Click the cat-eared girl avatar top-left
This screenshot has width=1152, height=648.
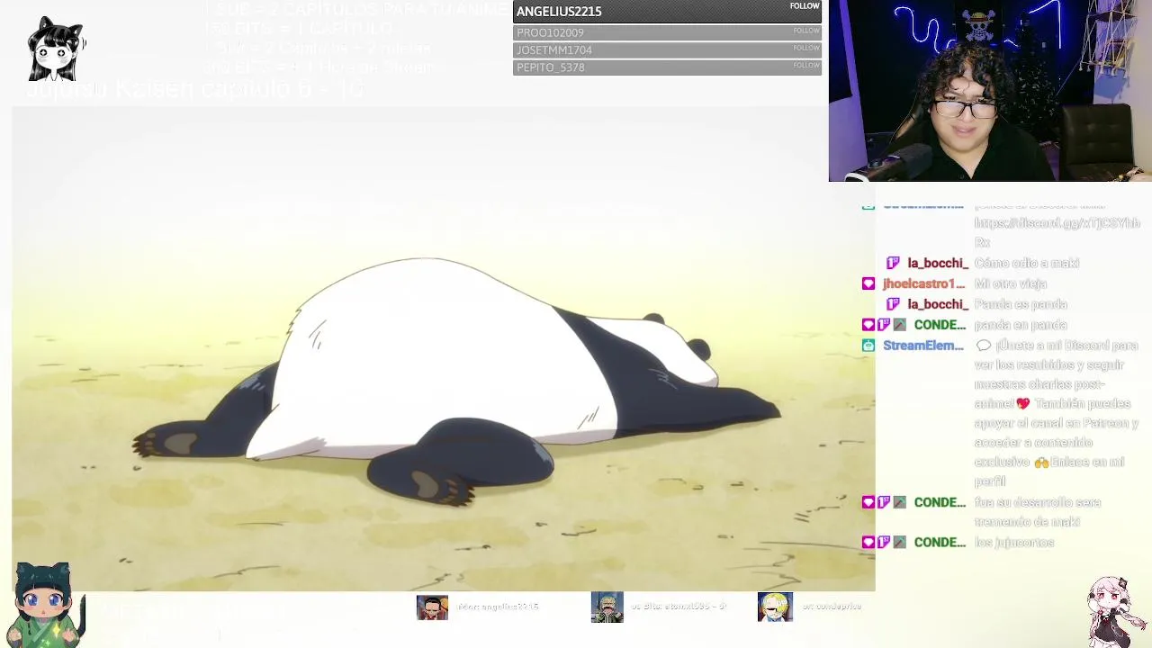click(x=56, y=49)
